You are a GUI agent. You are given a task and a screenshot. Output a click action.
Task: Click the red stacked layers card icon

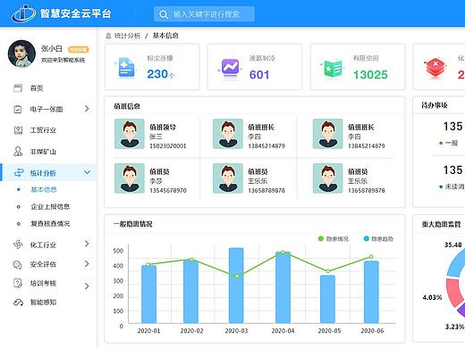click(x=435, y=68)
